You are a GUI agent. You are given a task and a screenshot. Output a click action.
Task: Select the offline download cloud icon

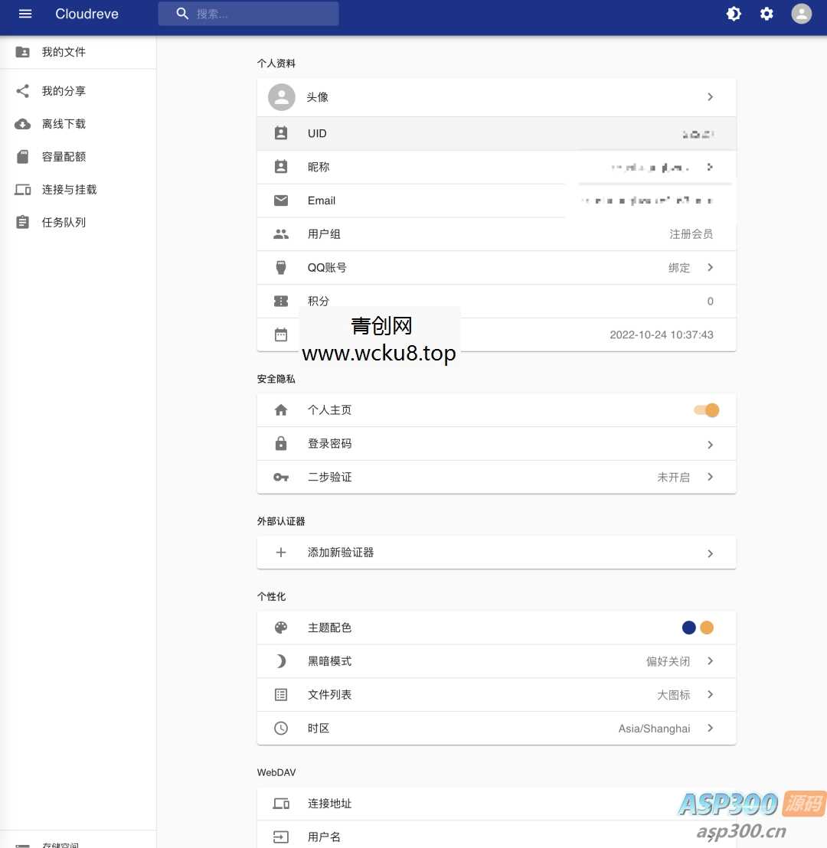click(x=21, y=123)
